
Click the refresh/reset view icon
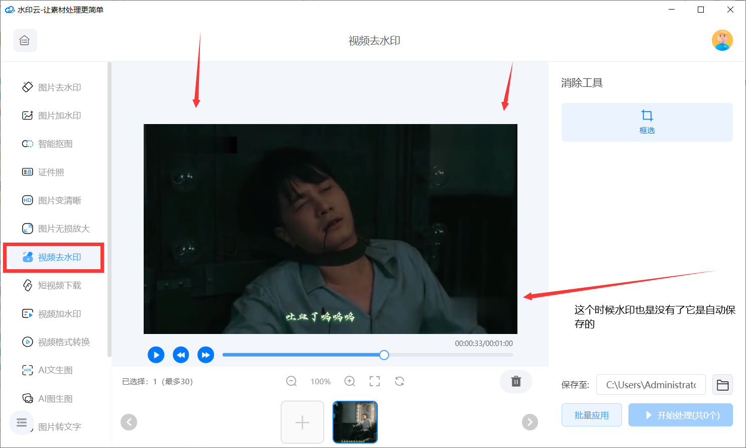pos(399,381)
